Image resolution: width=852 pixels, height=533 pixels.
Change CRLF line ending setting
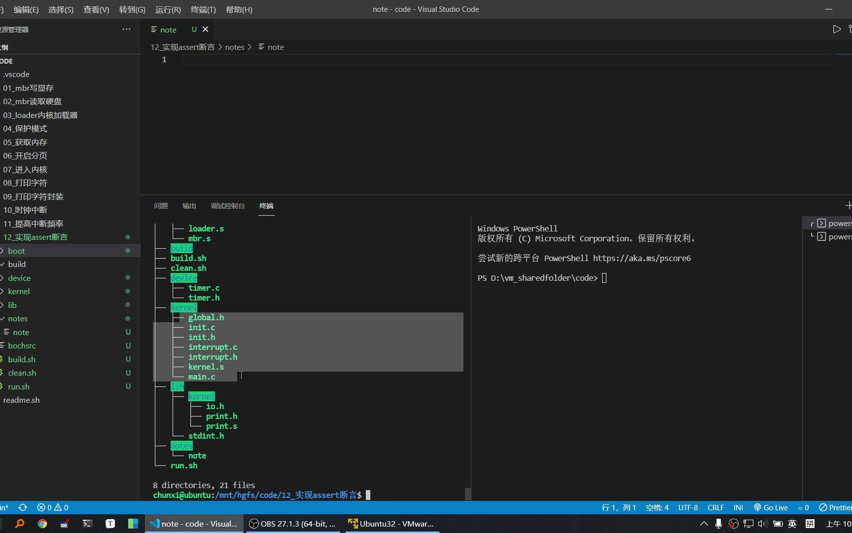coord(715,507)
